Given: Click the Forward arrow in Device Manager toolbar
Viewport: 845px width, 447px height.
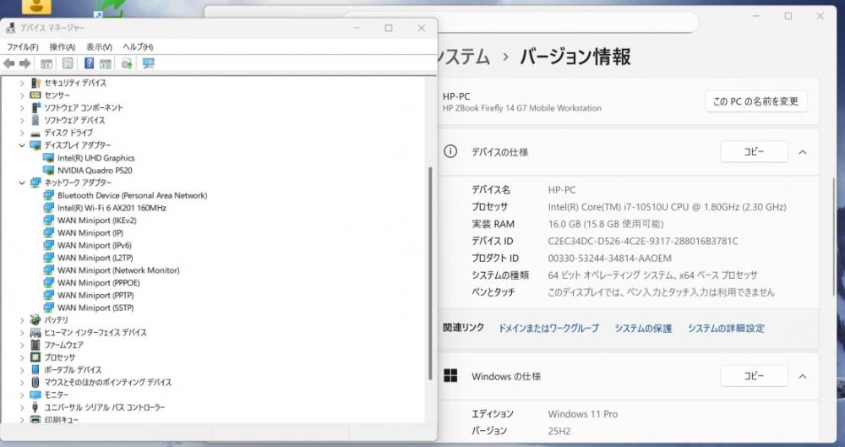Looking at the screenshot, I should click(x=25, y=63).
